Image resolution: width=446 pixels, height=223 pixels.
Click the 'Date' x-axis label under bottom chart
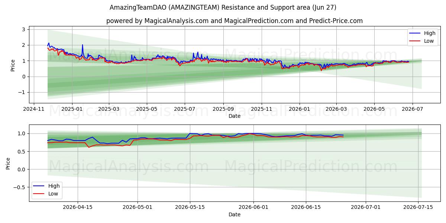[x=235, y=214]
